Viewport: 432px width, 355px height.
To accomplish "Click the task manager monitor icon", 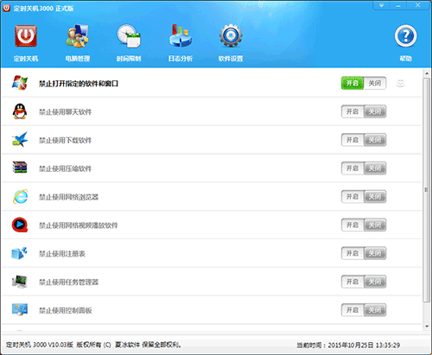I will 19,282.
